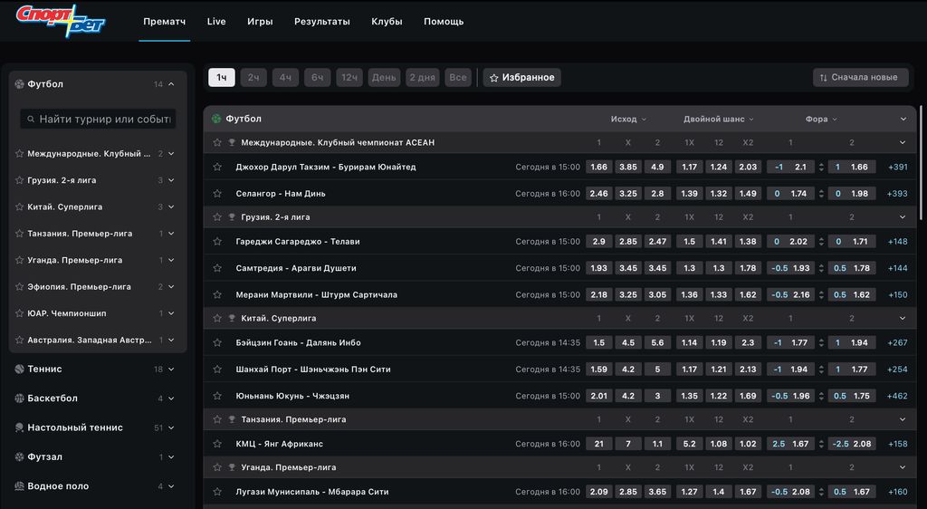Screen dimensions: 927x509
Task: Open the Игры menu item
Action: point(260,21)
